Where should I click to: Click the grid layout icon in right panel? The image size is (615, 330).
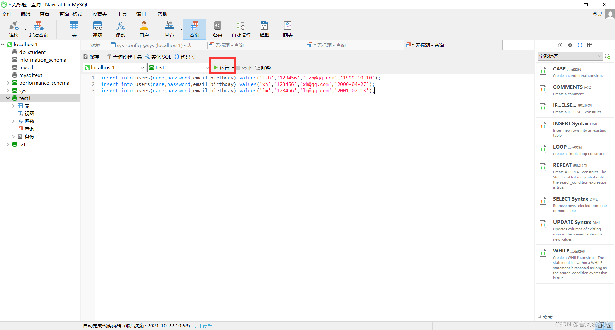pyautogui.click(x=590, y=45)
